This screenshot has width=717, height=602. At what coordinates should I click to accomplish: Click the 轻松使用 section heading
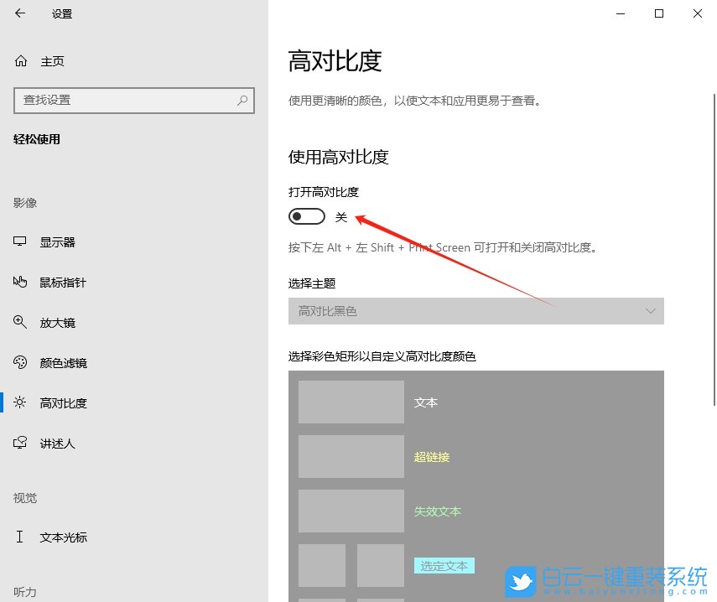[x=37, y=139]
